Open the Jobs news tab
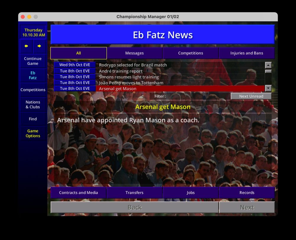The width and height of the screenshot is (296, 240). point(190,193)
